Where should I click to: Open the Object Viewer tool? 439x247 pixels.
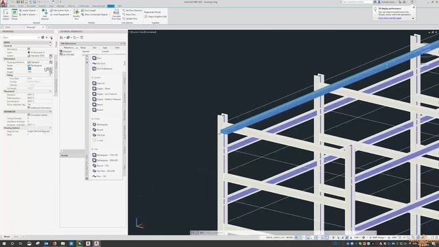tap(14, 14)
